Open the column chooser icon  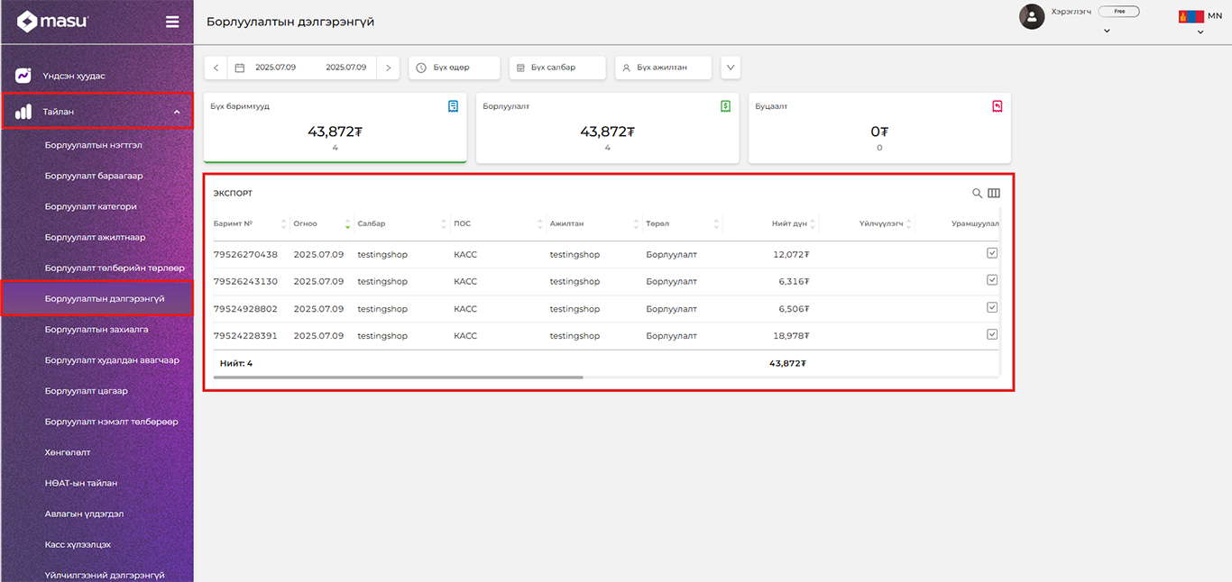tap(994, 193)
